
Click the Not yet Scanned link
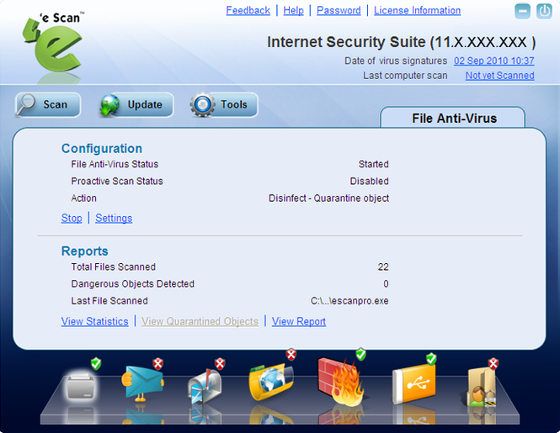pyautogui.click(x=499, y=76)
